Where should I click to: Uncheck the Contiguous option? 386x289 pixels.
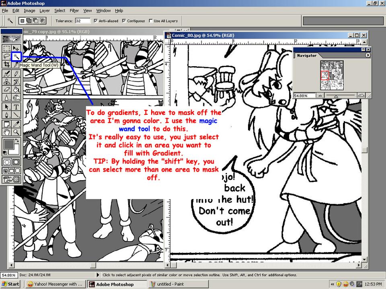pyautogui.click(x=124, y=21)
